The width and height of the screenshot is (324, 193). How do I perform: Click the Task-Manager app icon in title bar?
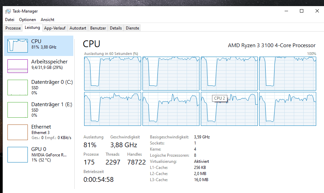8,11
